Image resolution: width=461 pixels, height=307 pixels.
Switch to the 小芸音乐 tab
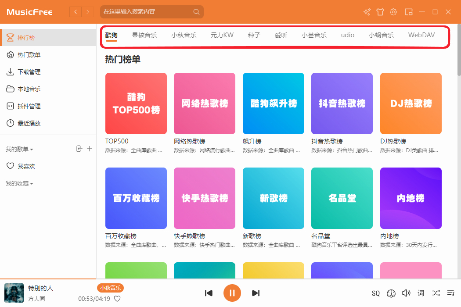(314, 35)
